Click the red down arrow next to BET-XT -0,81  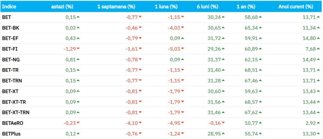click(140, 91)
